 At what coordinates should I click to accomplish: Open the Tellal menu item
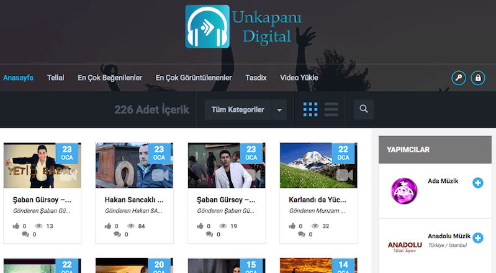pyautogui.click(x=56, y=78)
